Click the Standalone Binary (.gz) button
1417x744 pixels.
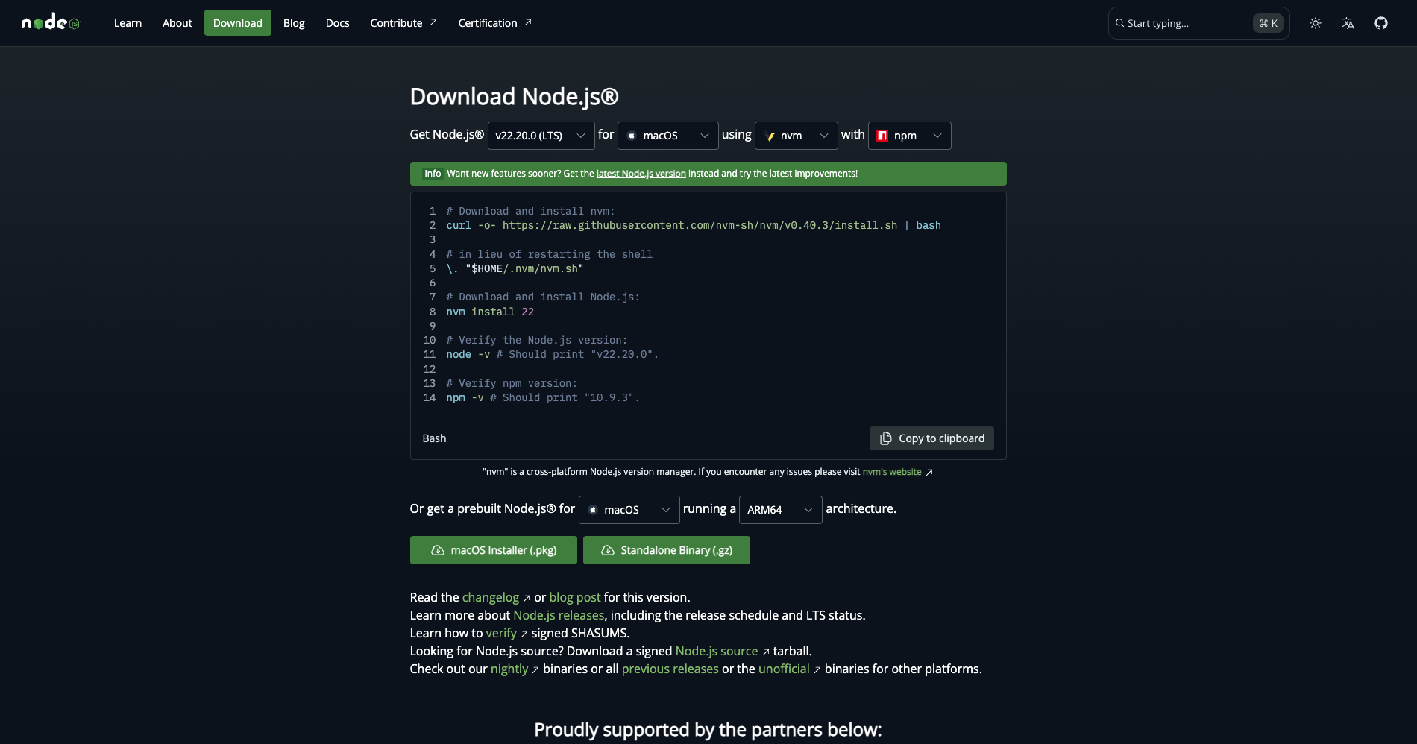[x=666, y=550]
